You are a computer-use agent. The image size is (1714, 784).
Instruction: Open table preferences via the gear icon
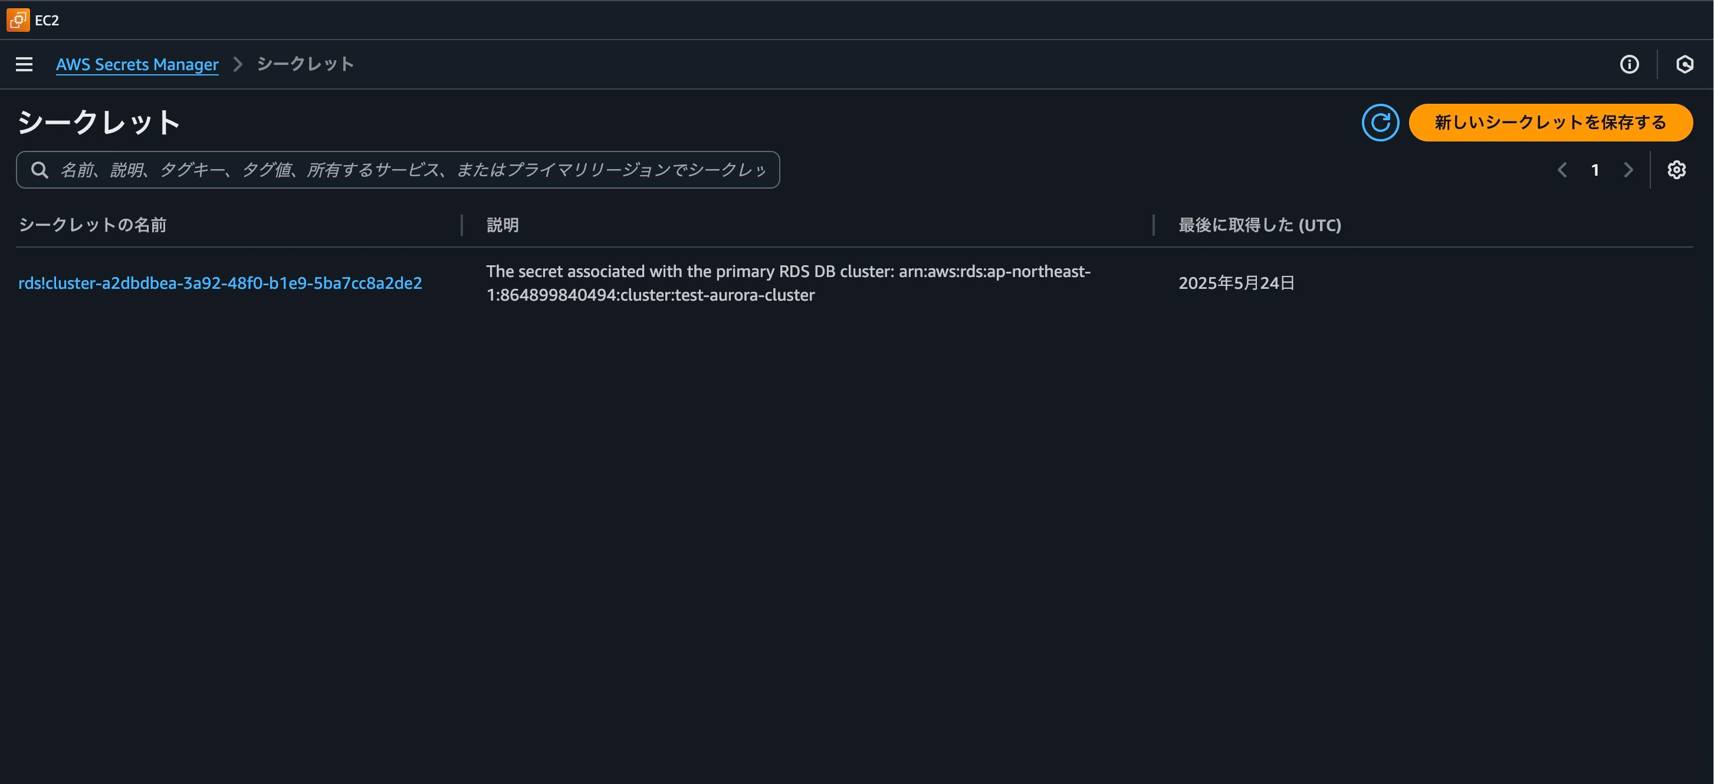click(1677, 170)
